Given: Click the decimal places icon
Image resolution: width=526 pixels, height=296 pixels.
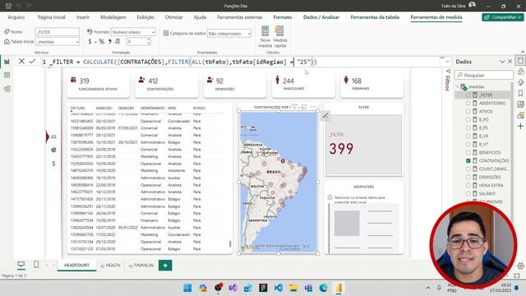Looking at the screenshot, I should pos(118,42).
